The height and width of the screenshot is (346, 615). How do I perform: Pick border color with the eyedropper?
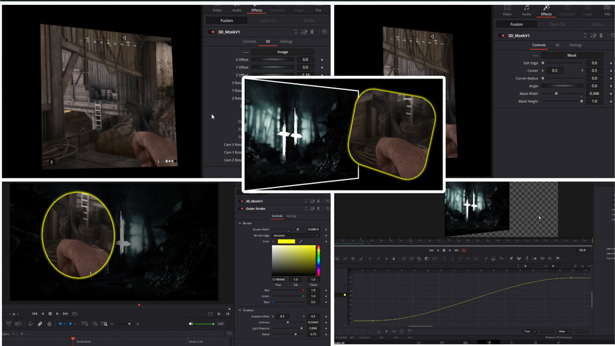pos(301,241)
